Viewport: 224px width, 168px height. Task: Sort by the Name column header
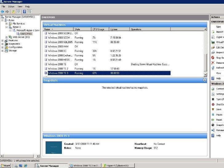(x=58, y=29)
